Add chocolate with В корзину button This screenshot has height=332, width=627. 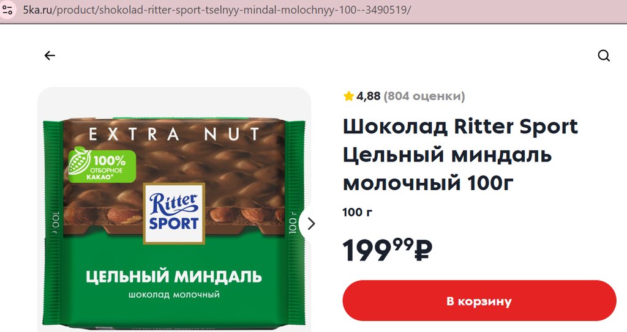479,301
